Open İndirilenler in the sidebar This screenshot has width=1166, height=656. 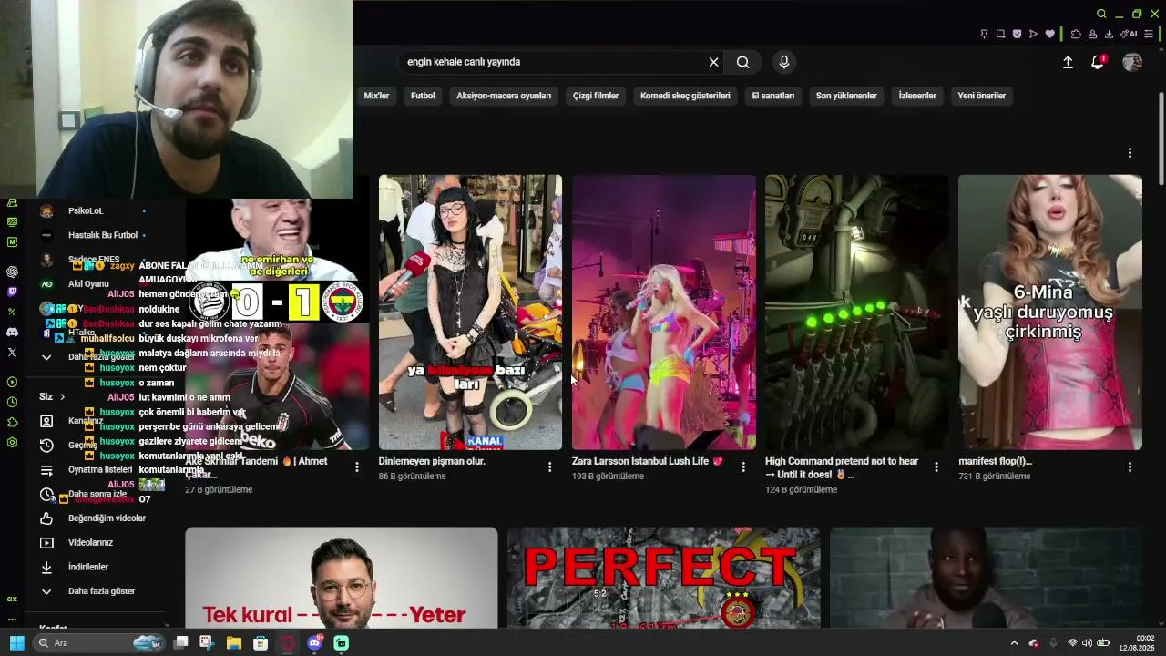[x=96, y=567]
